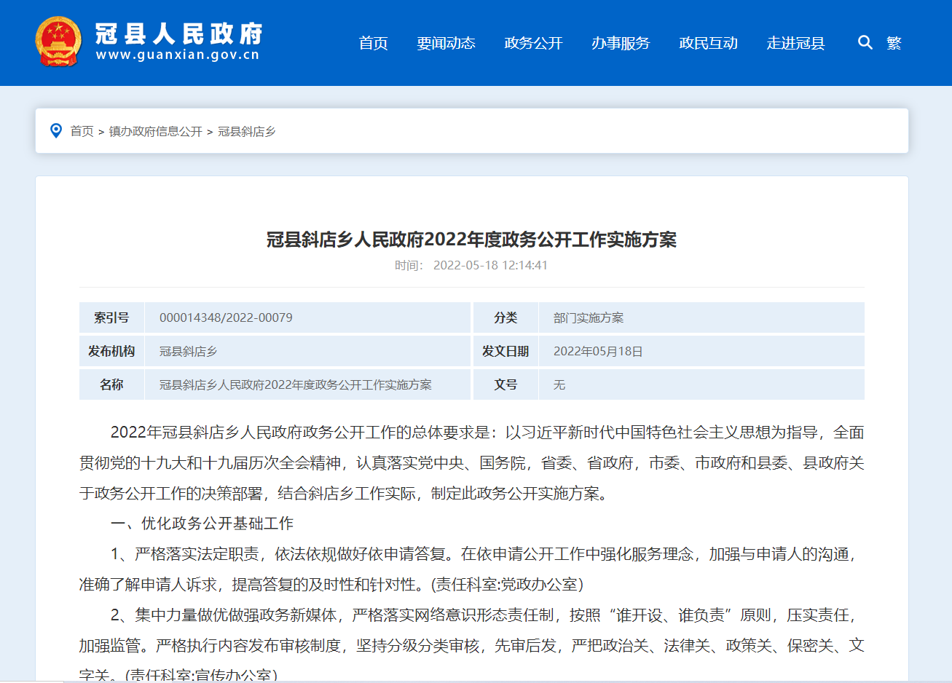Open 镇办政府信息公开 breadcrumb link
The image size is (952, 683).
click(x=155, y=131)
